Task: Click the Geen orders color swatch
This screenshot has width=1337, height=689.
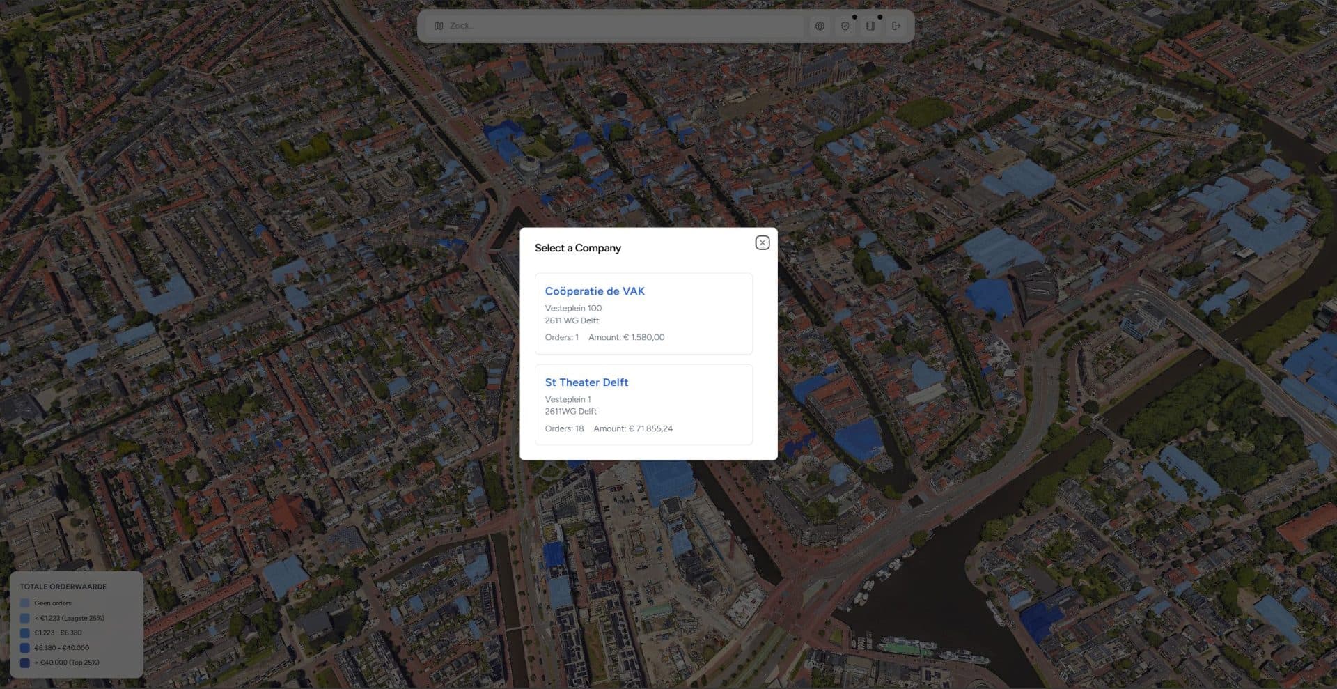Action: point(24,603)
